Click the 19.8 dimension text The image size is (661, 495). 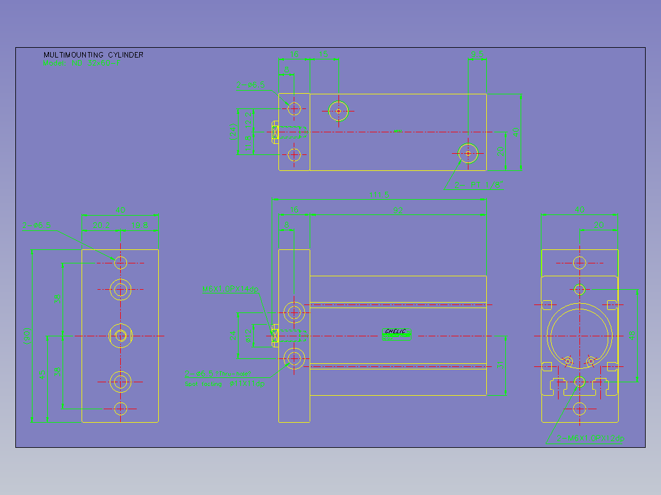pos(139,225)
